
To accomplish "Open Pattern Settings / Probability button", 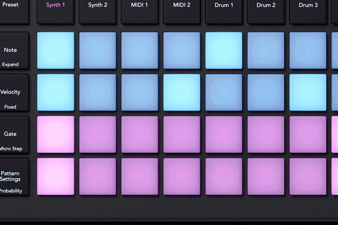I will click(x=14, y=176).
